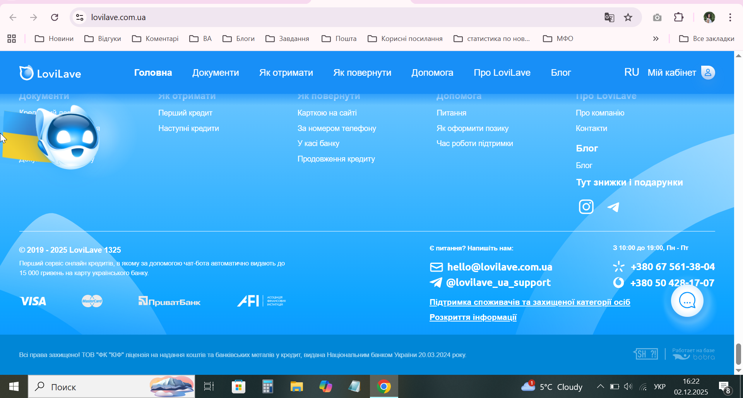Viewport: 743px width, 398px height.
Task: Open the Telegram social icon
Action: pyautogui.click(x=613, y=207)
